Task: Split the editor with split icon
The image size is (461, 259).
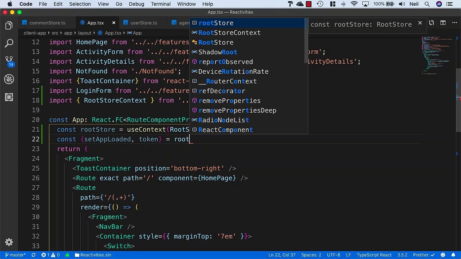Action: pos(443,23)
